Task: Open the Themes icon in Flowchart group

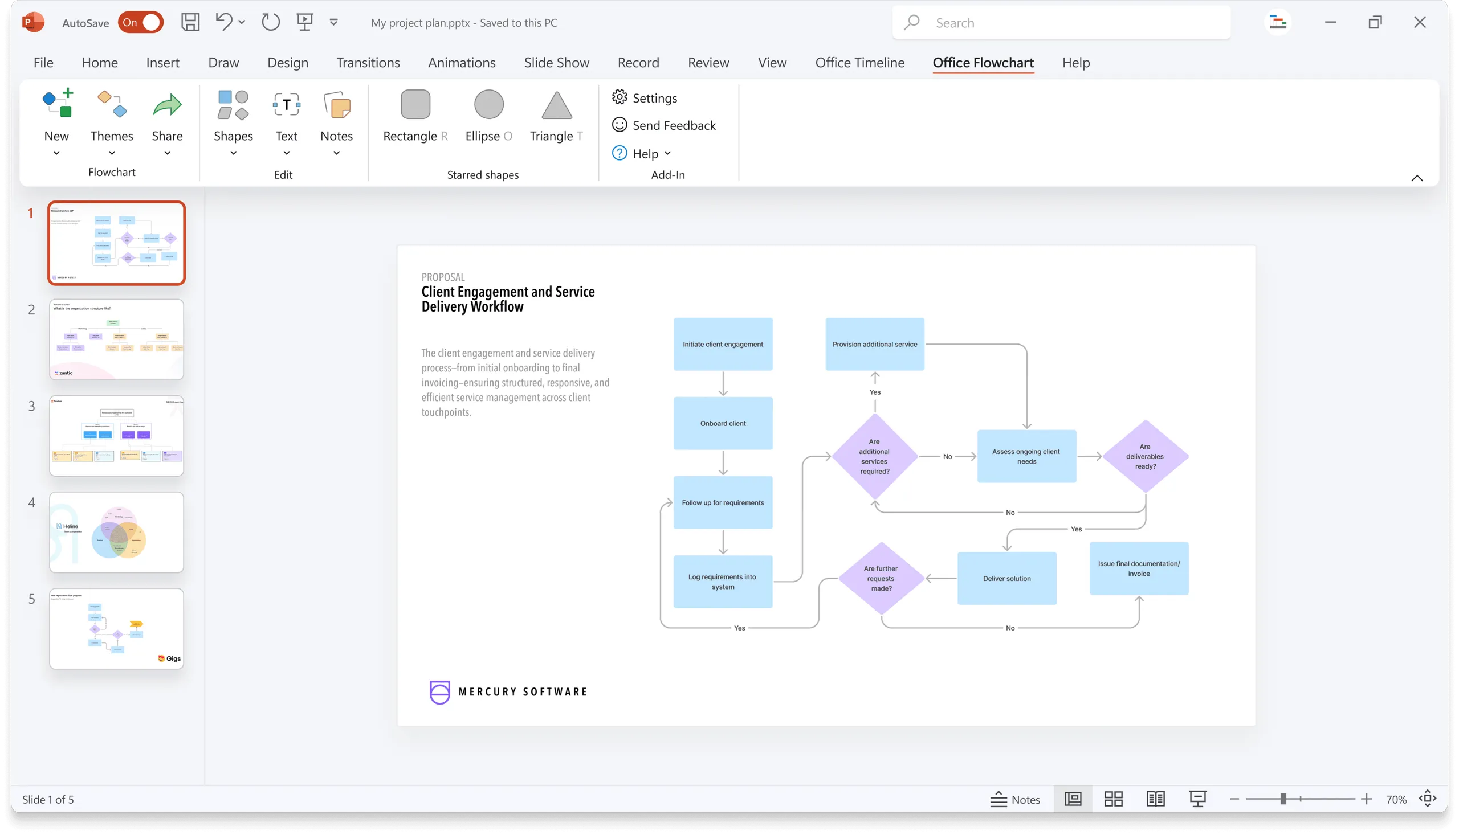Action: 112,104
